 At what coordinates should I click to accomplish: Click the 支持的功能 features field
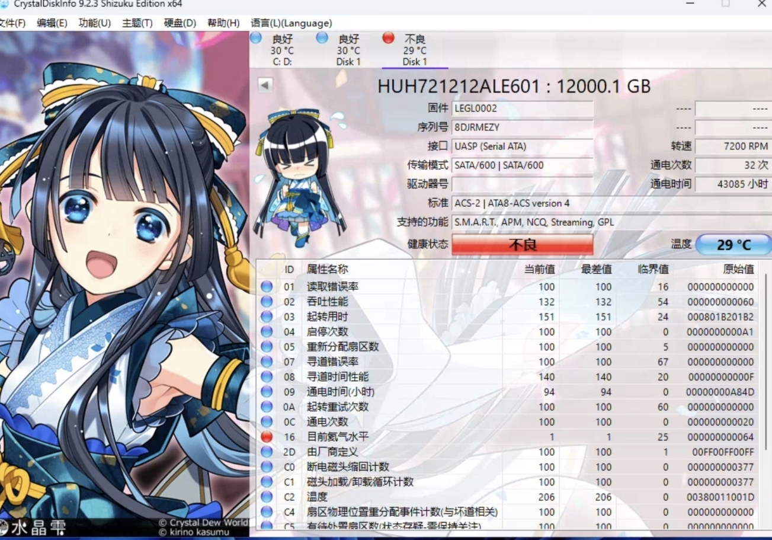coord(612,222)
